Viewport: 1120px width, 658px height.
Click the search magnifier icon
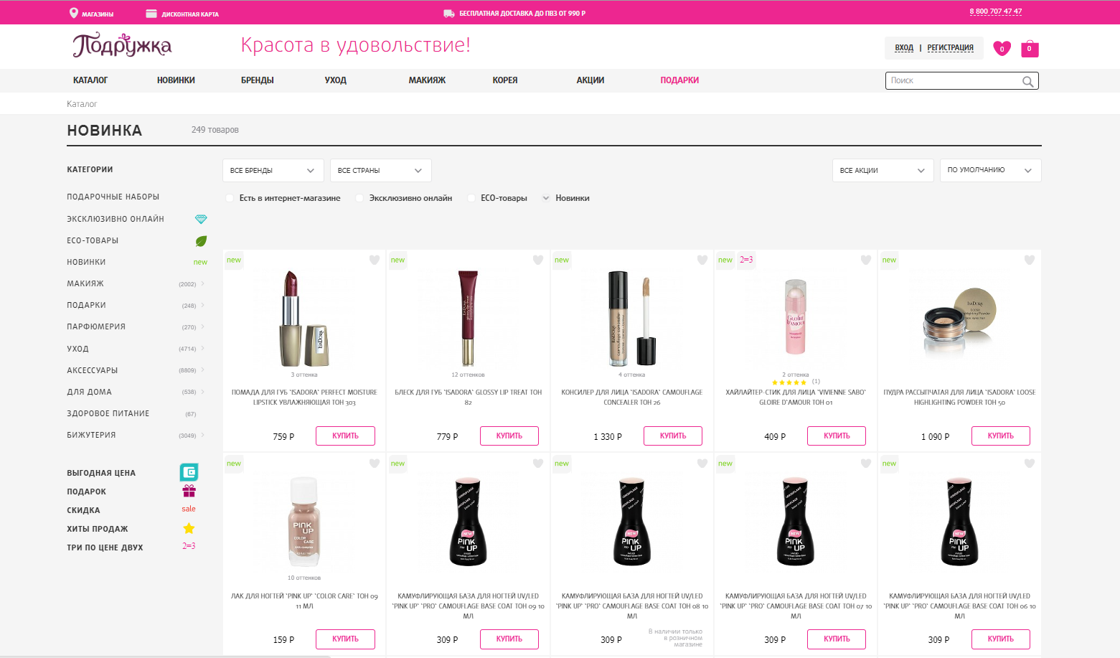click(x=1027, y=81)
